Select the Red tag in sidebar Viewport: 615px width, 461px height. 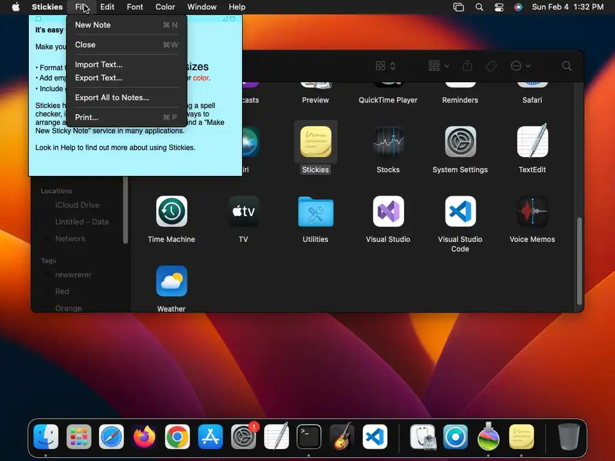coord(62,292)
